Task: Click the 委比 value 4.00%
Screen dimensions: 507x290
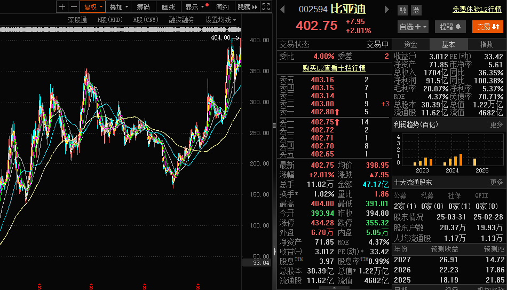Action: 323,56
